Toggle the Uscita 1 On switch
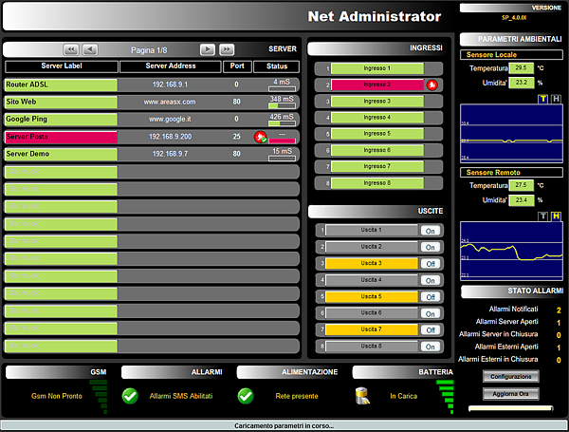569x432 pixels. (x=429, y=231)
